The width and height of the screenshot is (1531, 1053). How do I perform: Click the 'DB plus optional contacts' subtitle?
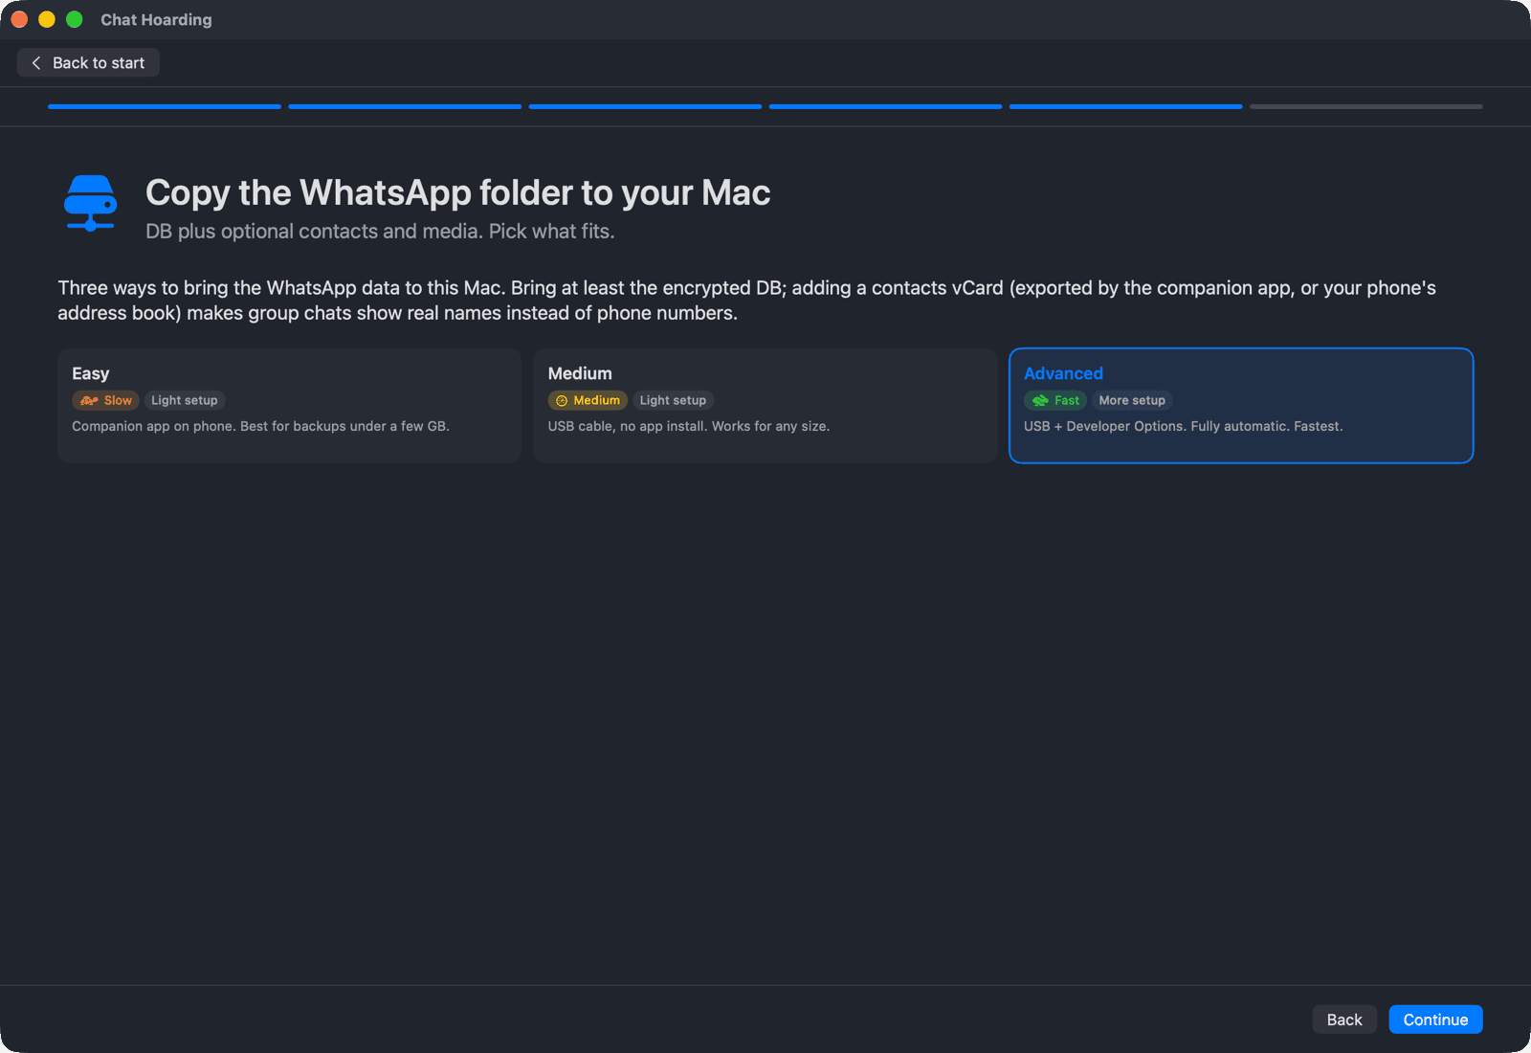(x=380, y=232)
